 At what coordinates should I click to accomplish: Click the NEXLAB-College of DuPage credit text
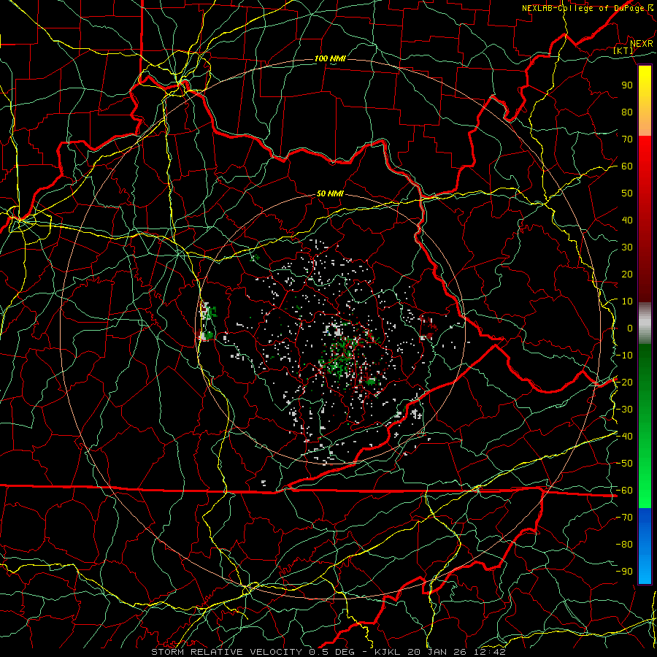(x=583, y=8)
